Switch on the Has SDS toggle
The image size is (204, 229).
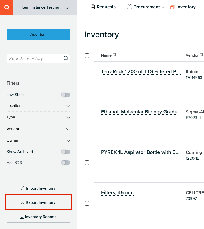point(66,163)
